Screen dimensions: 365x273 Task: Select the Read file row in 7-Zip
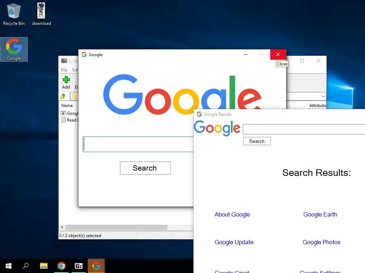70,120
